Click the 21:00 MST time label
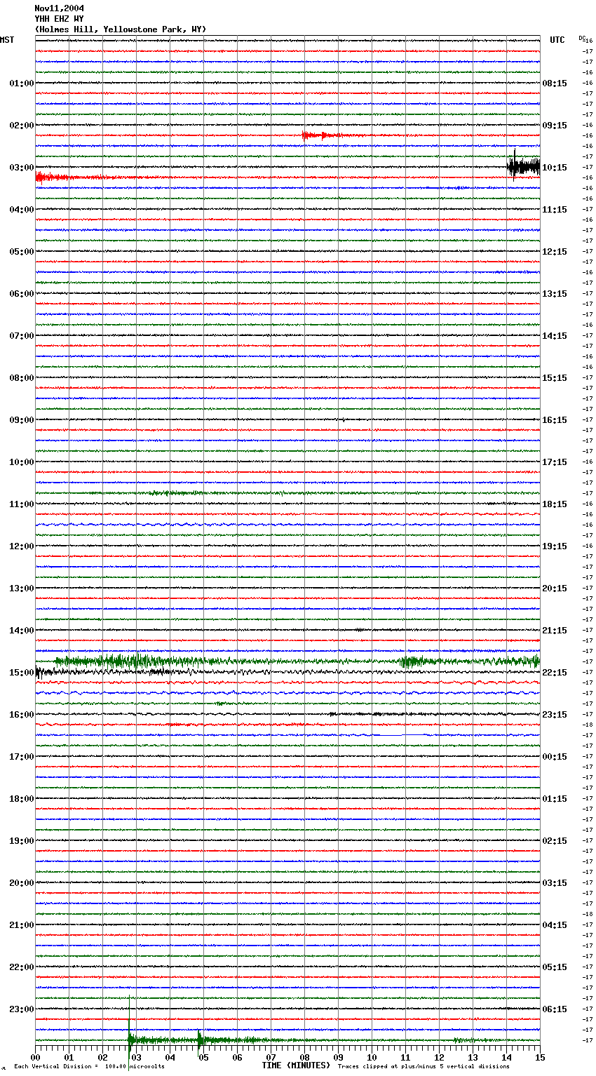Image resolution: width=596 pixels, height=1076 pixels. [22, 925]
